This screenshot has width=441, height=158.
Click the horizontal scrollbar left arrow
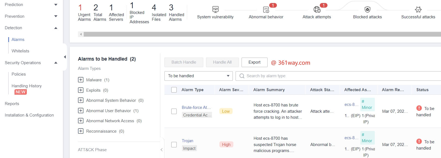point(81,34)
